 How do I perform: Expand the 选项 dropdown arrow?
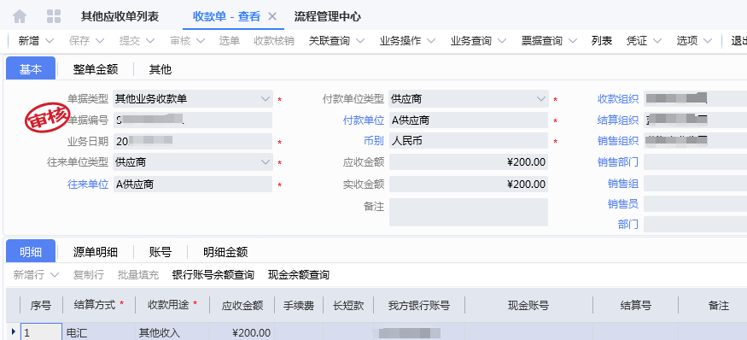pyautogui.click(x=708, y=41)
